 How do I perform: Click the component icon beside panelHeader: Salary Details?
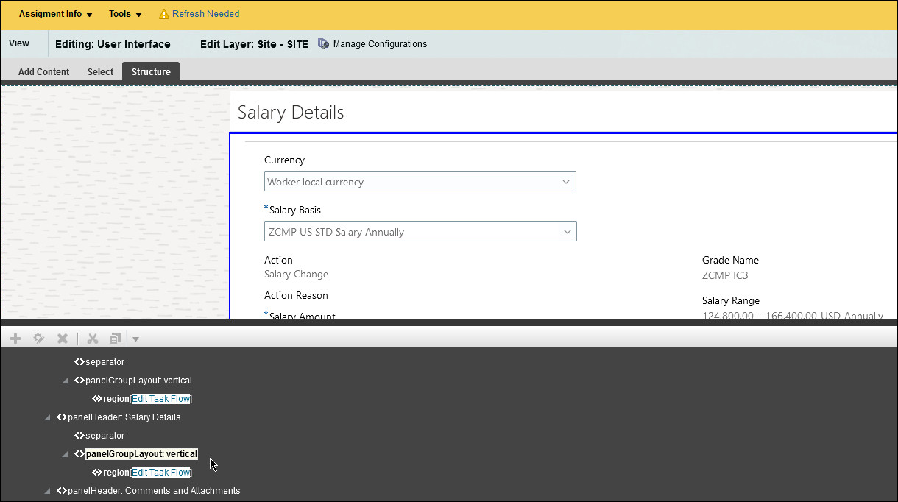pos(62,417)
